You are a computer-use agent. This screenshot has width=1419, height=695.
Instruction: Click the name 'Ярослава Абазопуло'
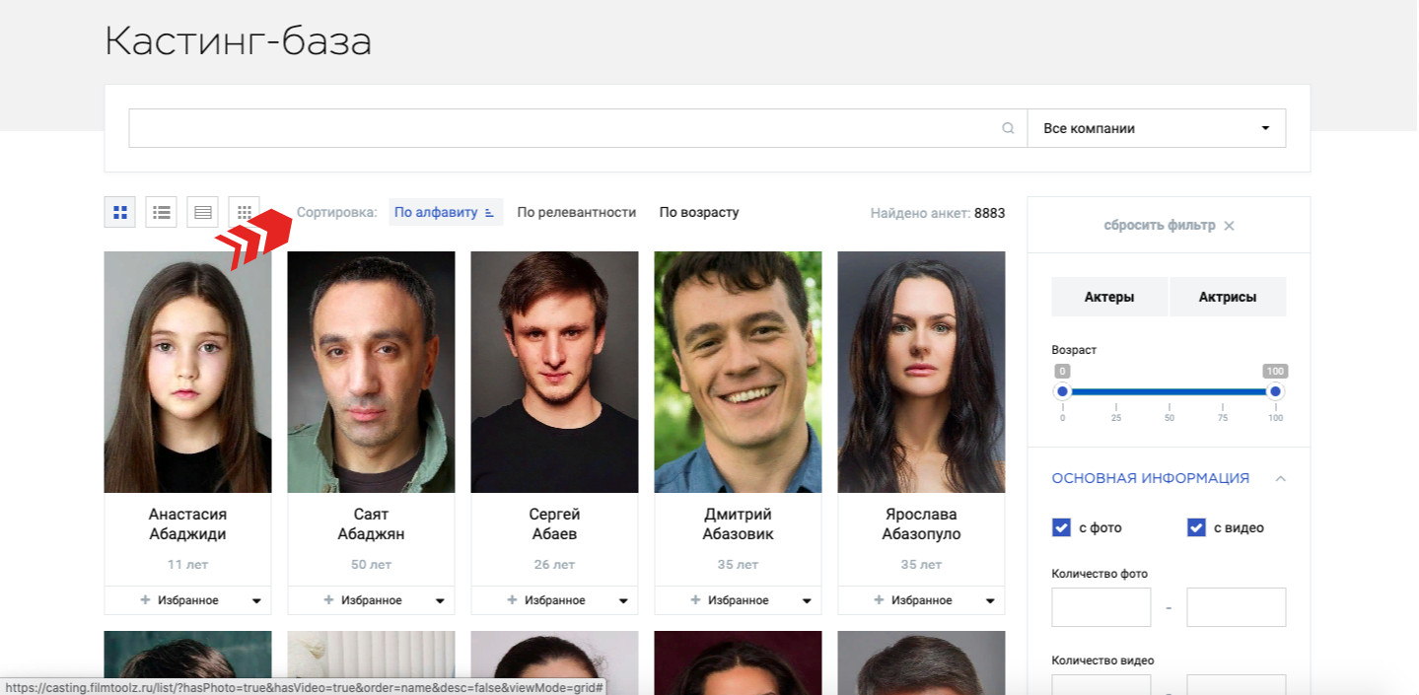point(921,524)
